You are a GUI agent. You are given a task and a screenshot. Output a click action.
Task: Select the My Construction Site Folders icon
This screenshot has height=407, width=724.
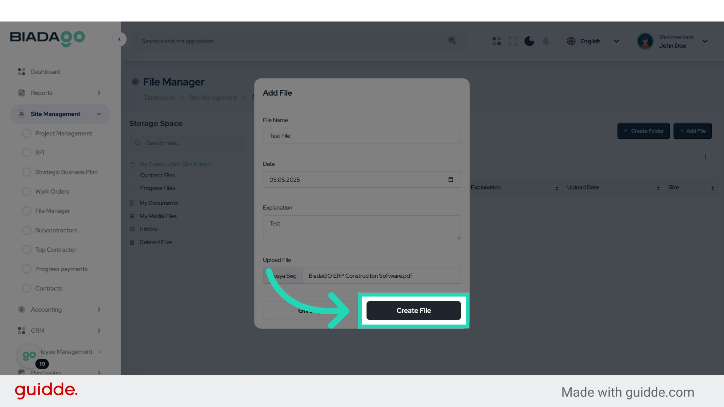132,164
